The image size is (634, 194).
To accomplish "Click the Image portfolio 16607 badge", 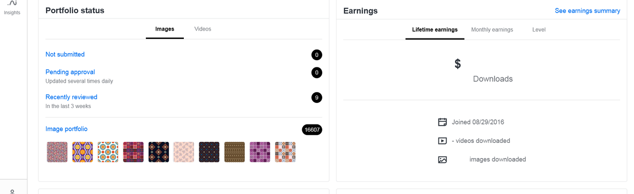I will tap(312, 130).
